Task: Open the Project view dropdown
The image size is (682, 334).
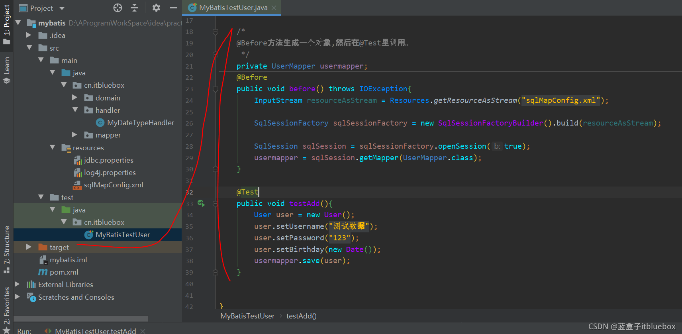Action: click(x=62, y=8)
